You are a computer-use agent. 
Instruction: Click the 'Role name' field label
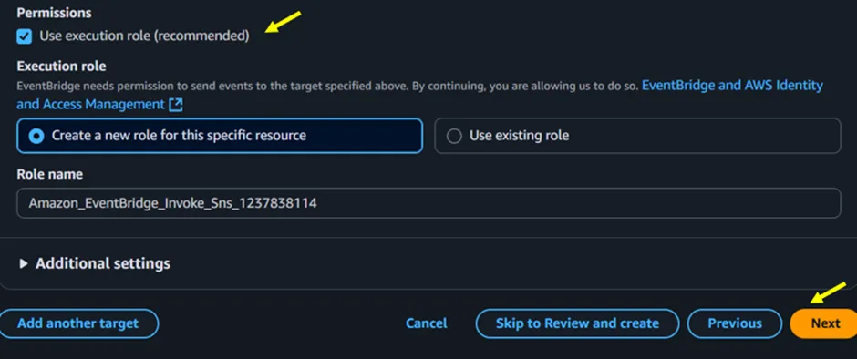(50, 174)
